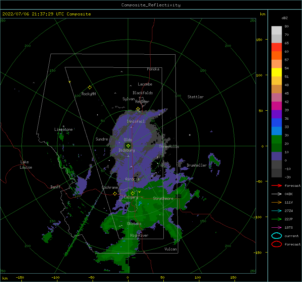Viewport: 302px width, 282px height.
Task: Click the Airdrie label on the map
Action: (132, 179)
